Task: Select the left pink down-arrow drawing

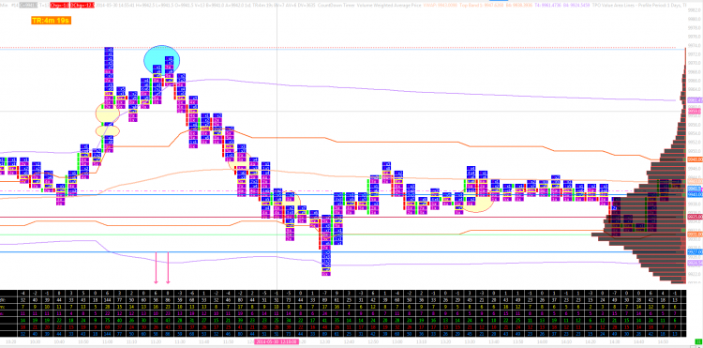Action: (x=156, y=267)
